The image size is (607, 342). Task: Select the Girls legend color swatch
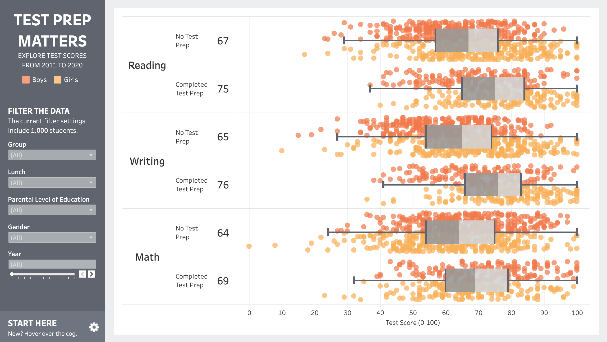(x=57, y=80)
